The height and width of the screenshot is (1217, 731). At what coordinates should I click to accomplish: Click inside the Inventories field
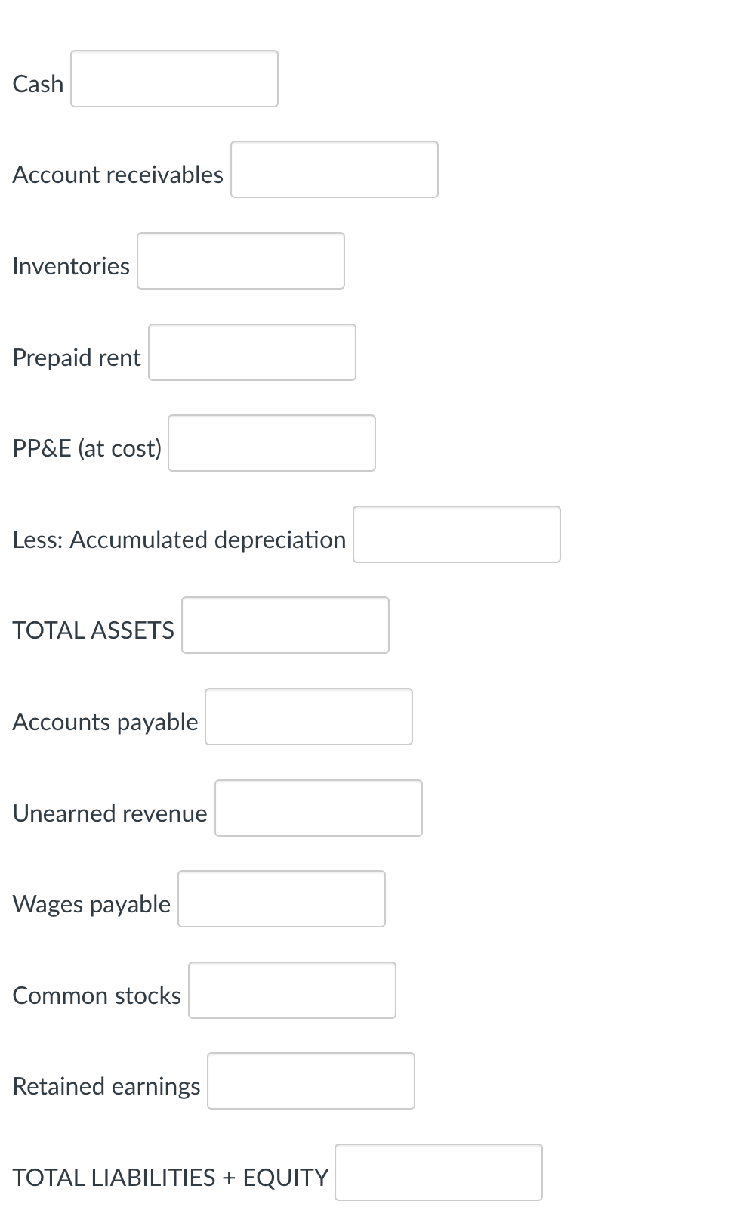tap(240, 261)
